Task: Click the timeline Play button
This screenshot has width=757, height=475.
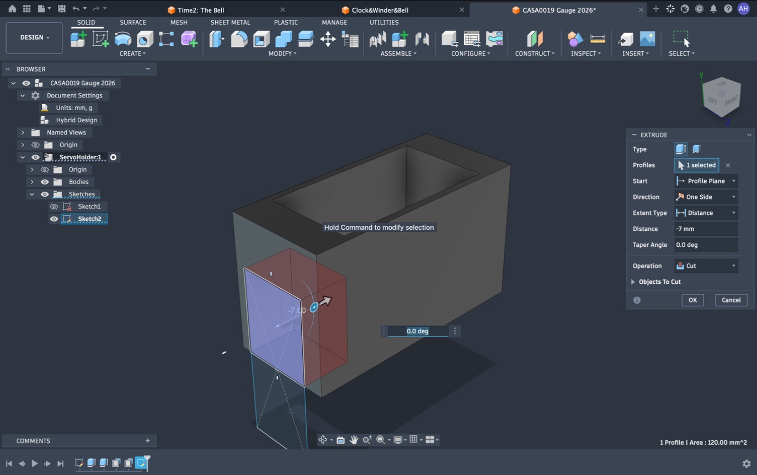Action: [34, 463]
